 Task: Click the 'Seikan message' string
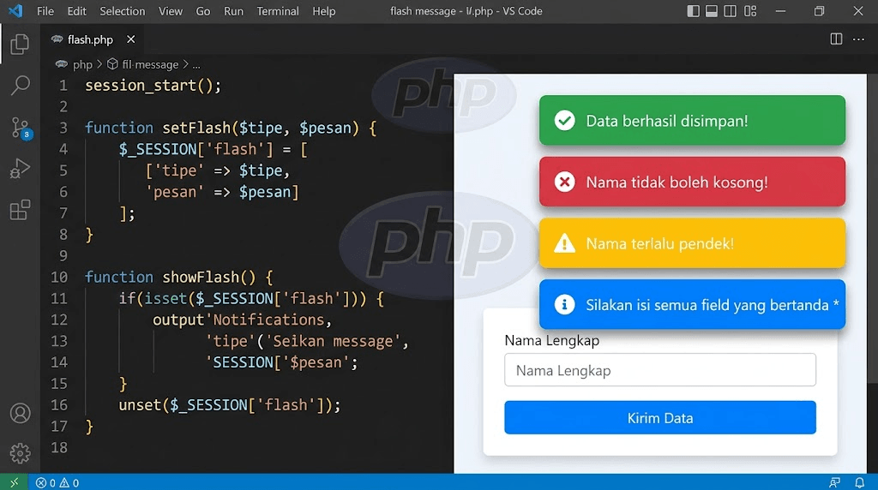pos(333,341)
